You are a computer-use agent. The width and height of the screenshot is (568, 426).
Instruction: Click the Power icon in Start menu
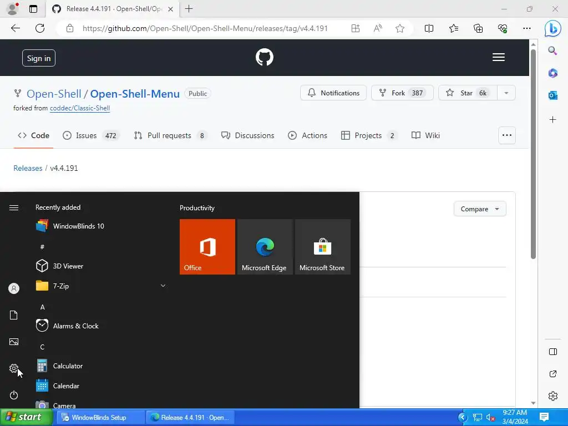pyautogui.click(x=14, y=395)
